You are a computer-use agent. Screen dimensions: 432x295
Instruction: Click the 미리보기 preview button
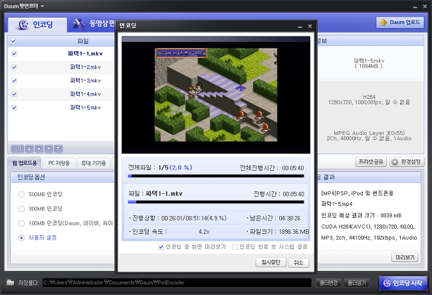405,257
